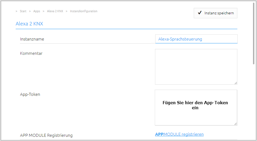The width and height of the screenshot is (257, 141).
Task: Open the APPMODULE registrieren link
Action: pyautogui.click(x=179, y=134)
